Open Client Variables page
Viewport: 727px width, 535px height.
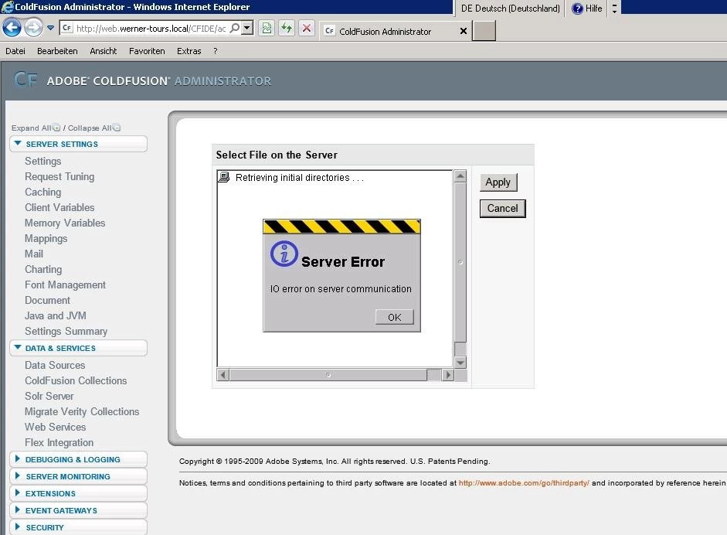pyautogui.click(x=59, y=207)
